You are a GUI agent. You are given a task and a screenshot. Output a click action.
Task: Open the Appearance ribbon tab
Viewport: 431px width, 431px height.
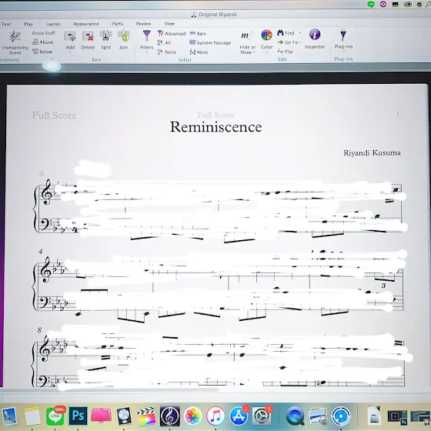[86, 24]
